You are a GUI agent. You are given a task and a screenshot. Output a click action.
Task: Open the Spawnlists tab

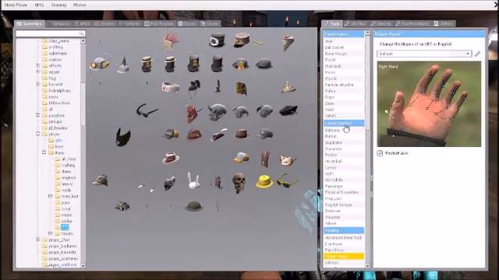click(30, 23)
